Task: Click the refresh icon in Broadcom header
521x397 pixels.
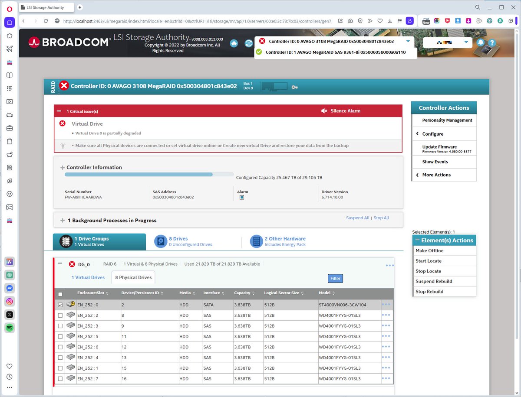Action: 248,43
